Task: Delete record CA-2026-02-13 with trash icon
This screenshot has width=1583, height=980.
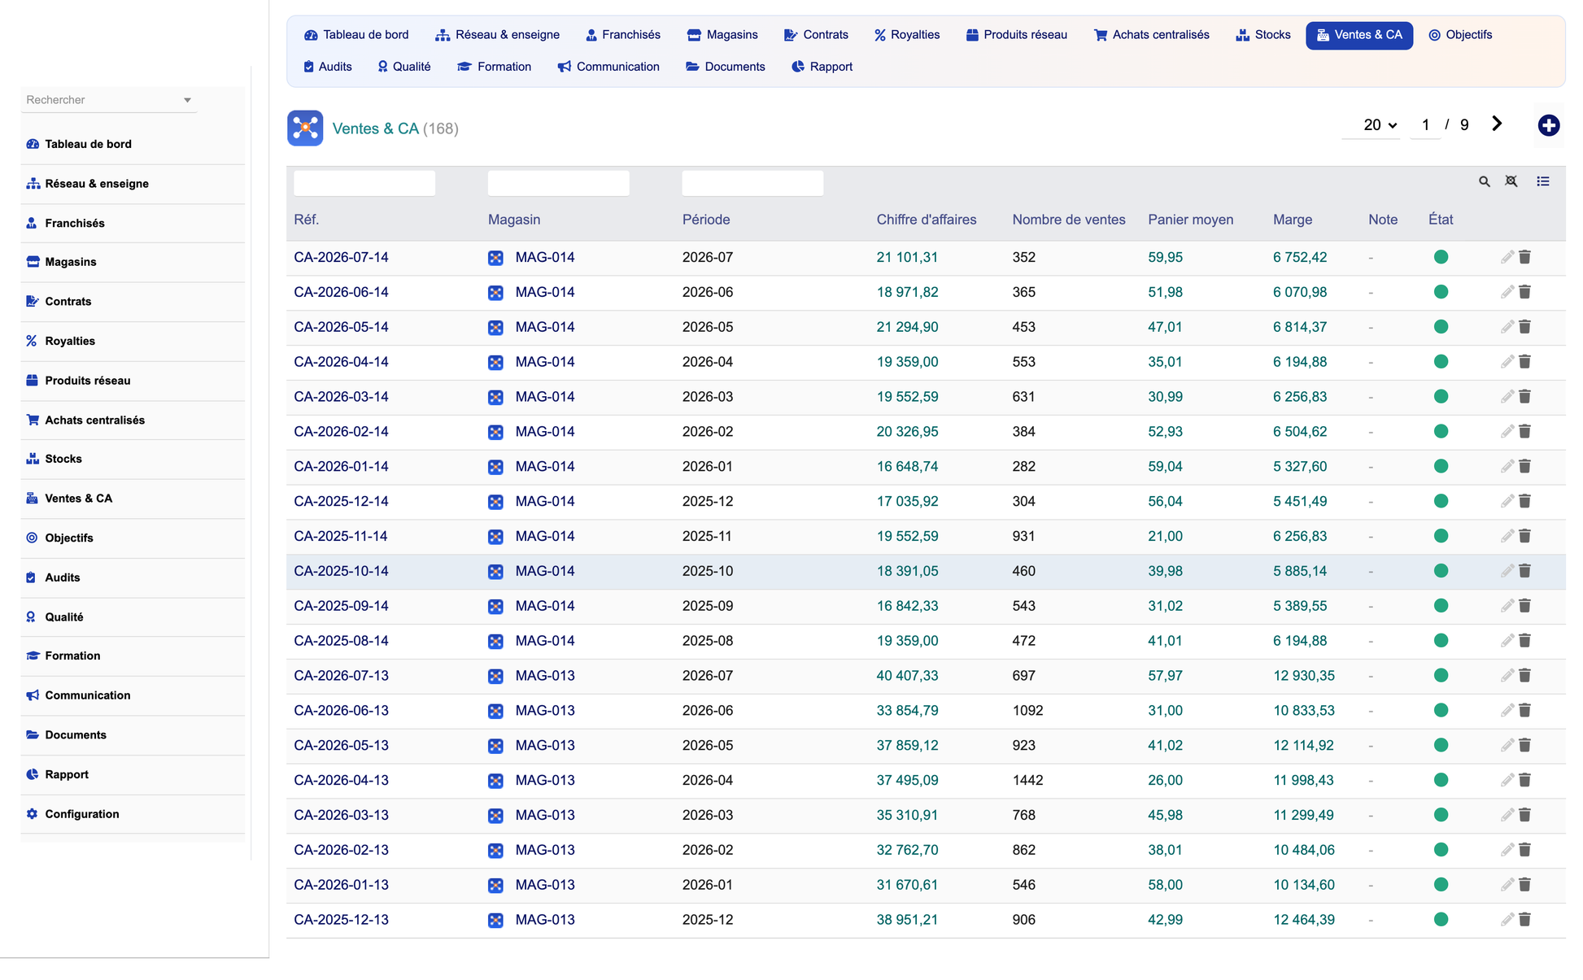Action: pyautogui.click(x=1524, y=850)
